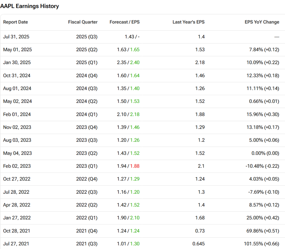
Task: Click the forecast cell '1.60 / 1.64'
Action: coord(128,75)
